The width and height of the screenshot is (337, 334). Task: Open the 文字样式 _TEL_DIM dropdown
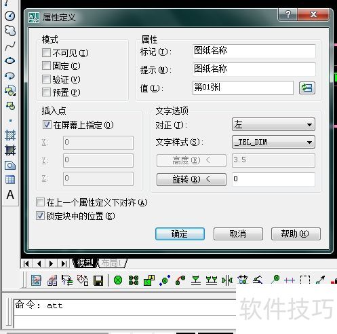[x=273, y=142]
